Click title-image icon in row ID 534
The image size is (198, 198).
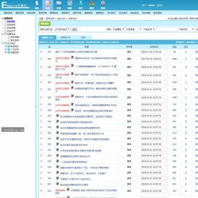(x=72, y=65)
